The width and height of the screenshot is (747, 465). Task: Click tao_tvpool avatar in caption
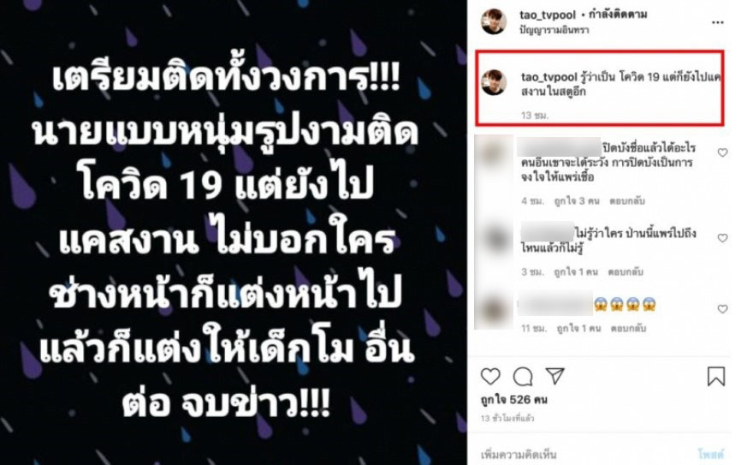[494, 82]
